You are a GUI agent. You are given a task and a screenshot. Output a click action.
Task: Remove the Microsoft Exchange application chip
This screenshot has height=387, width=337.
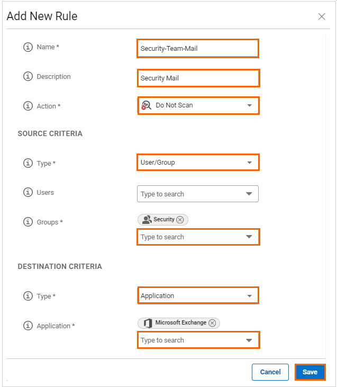[212, 323]
